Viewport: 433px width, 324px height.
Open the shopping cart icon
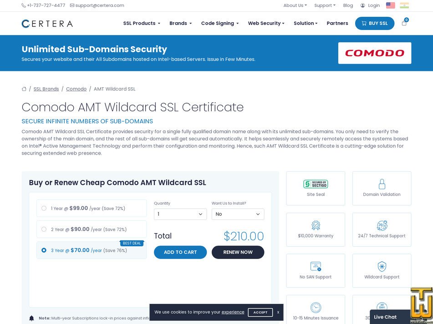(404, 24)
